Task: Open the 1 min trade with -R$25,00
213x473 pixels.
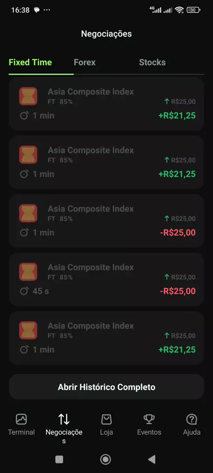Action: [x=106, y=221]
